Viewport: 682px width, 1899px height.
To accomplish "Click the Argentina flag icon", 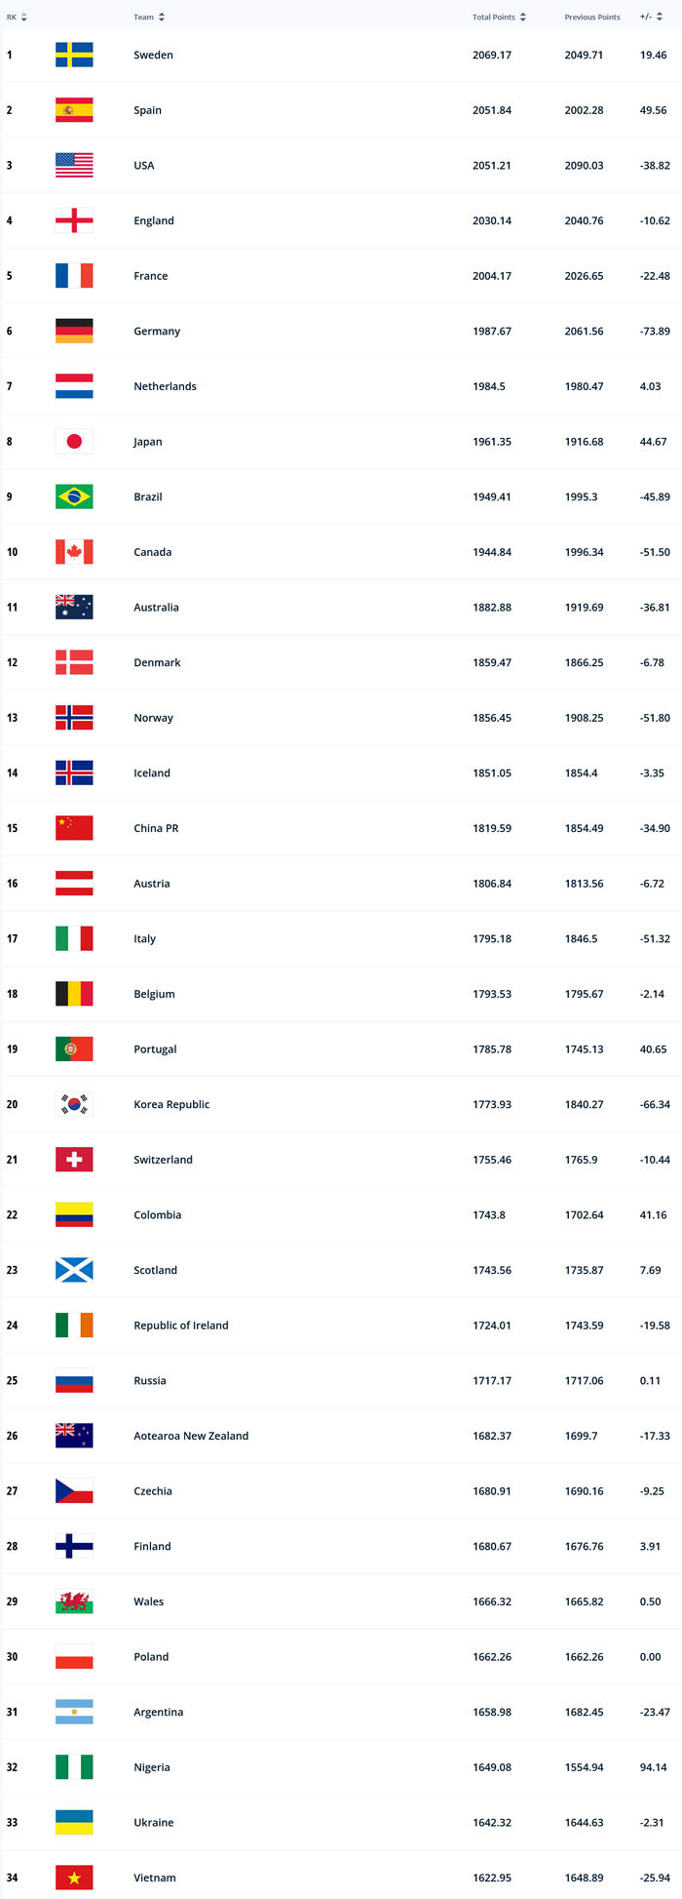I will (x=74, y=1712).
